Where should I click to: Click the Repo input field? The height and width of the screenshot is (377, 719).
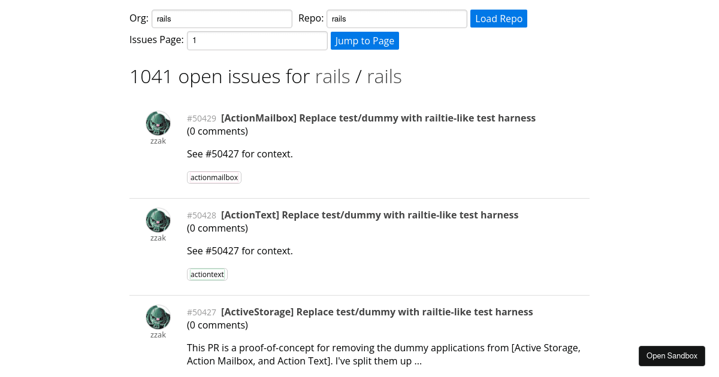click(x=396, y=19)
